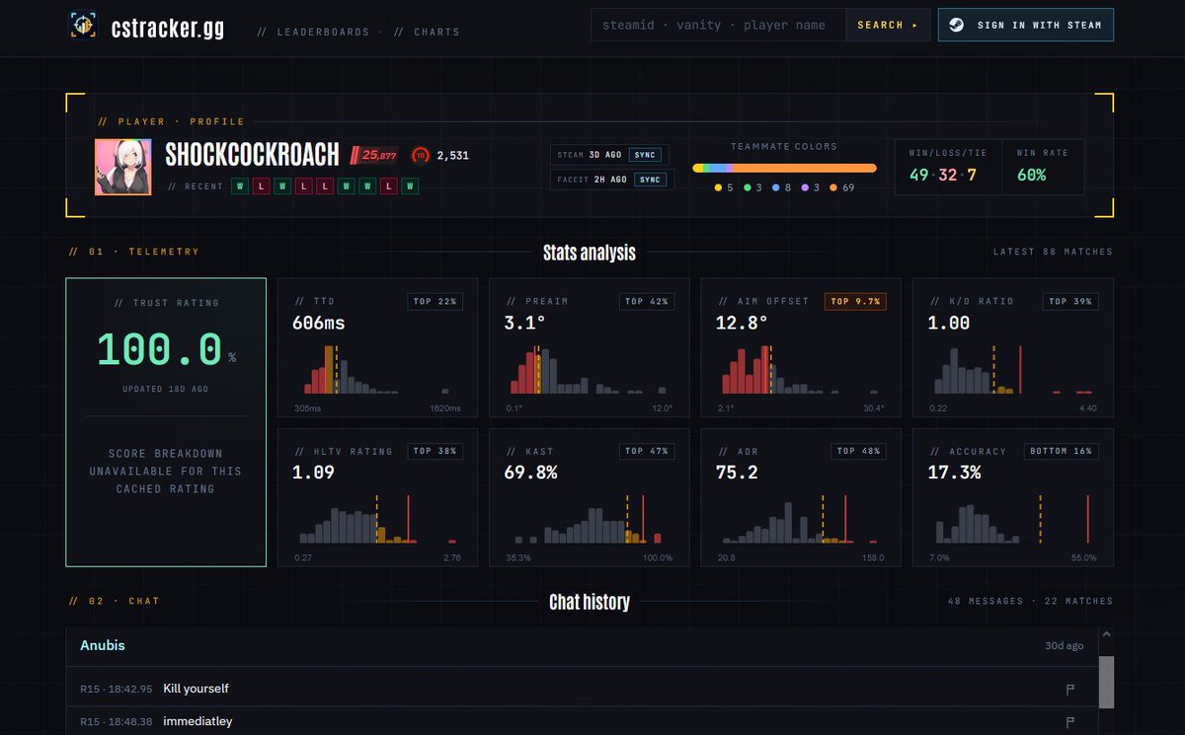Click the K/D Ratio histogram chart
Image resolution: width=1185 pixels, height=735 pixels.
point(1012,370)
